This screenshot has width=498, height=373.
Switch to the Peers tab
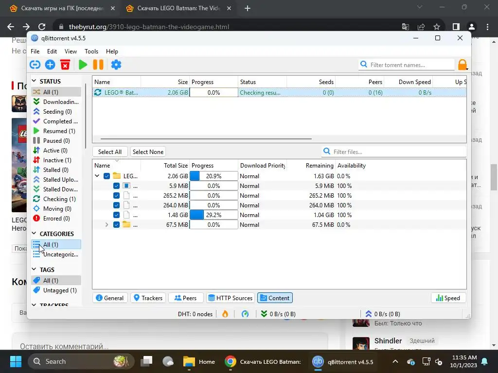186,298
